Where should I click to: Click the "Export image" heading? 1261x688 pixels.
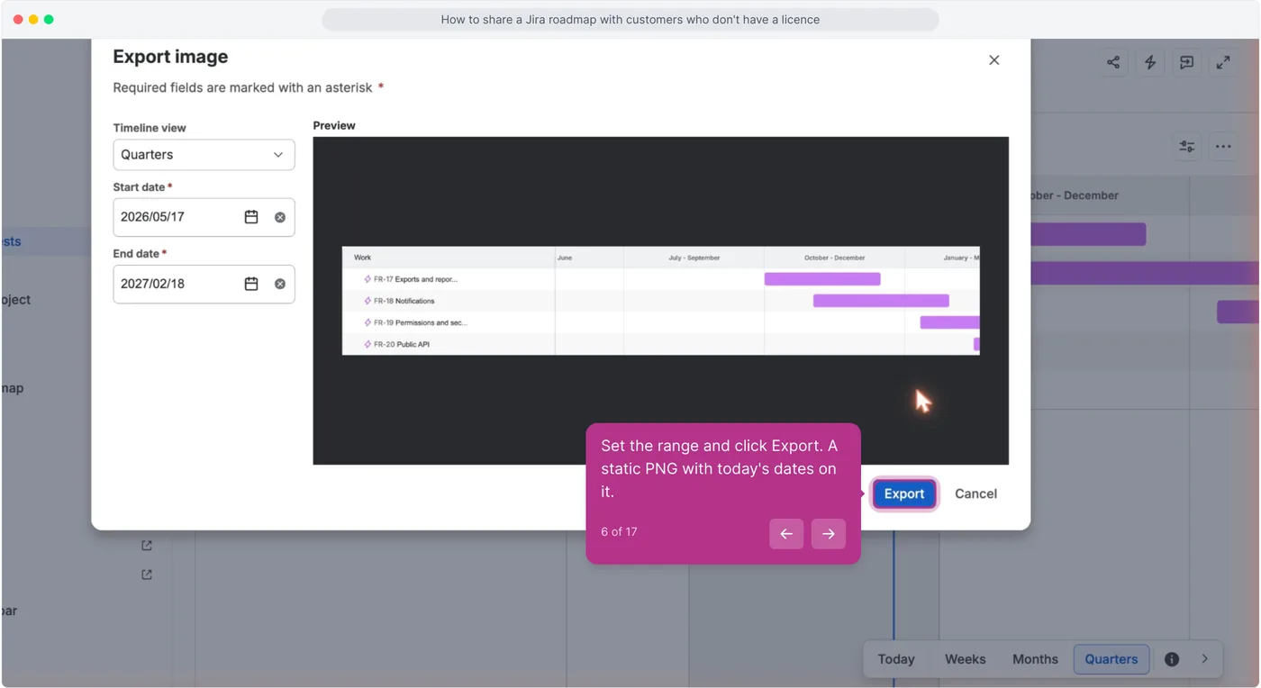[x=170, y=57]
